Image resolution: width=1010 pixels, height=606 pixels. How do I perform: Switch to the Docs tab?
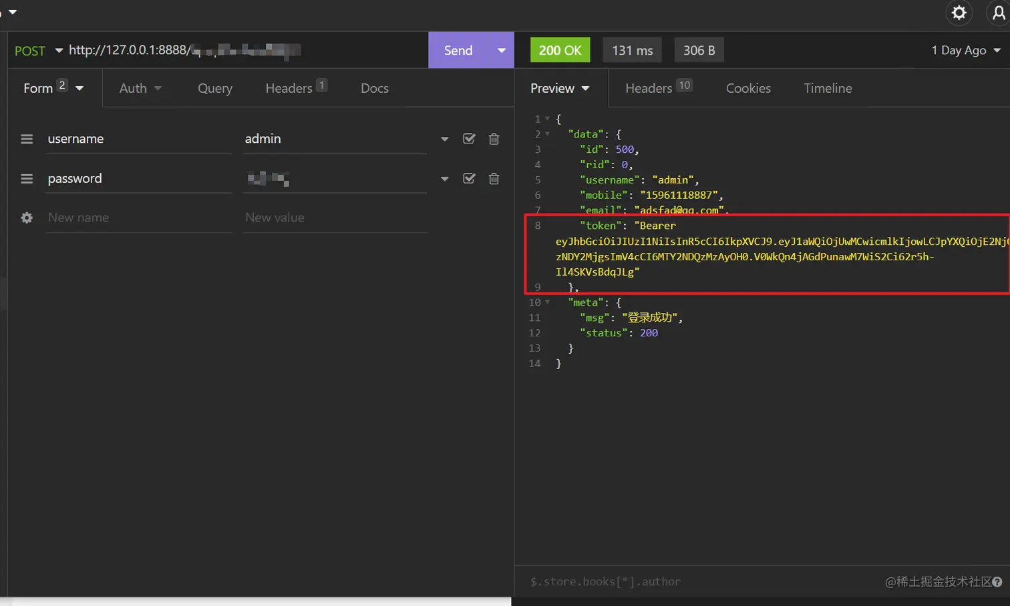pos(375,88)
